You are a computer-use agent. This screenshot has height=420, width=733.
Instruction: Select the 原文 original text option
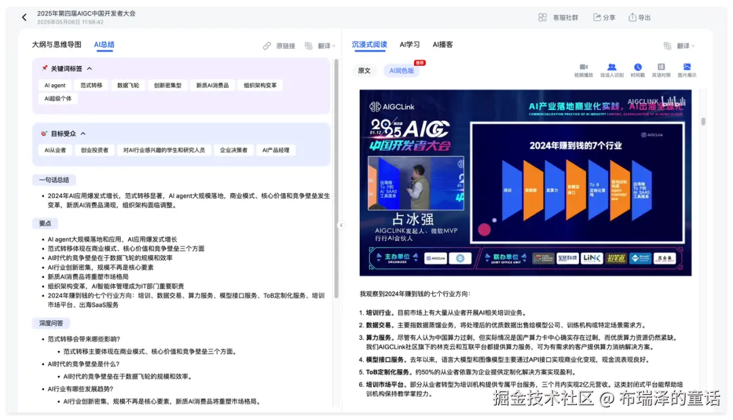tap(364, 71)
